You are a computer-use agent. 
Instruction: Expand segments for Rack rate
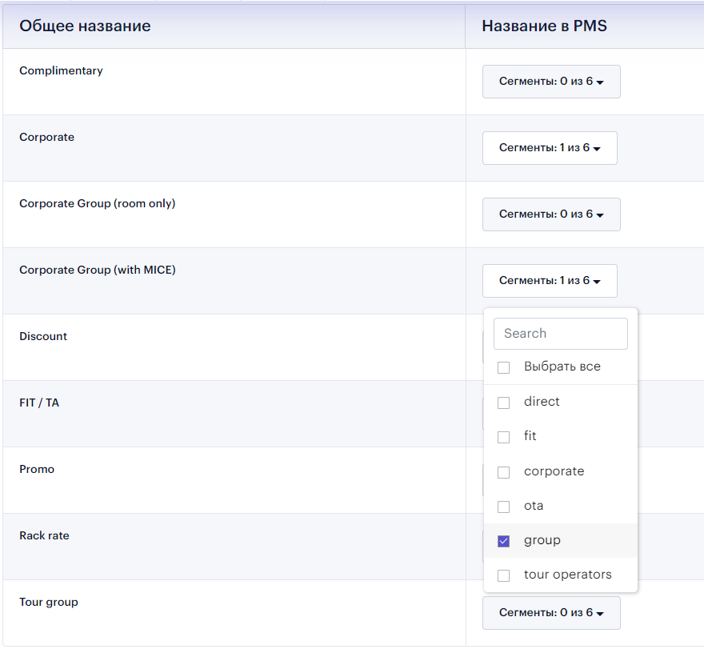tap(550, 546)
